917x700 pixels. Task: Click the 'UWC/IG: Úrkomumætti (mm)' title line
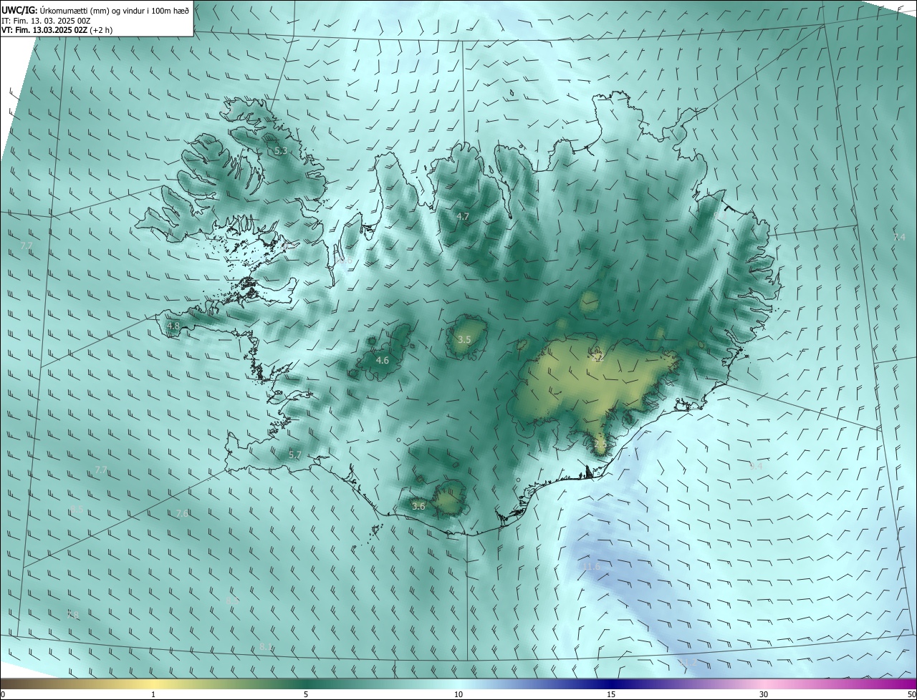[x=95, y=10]
